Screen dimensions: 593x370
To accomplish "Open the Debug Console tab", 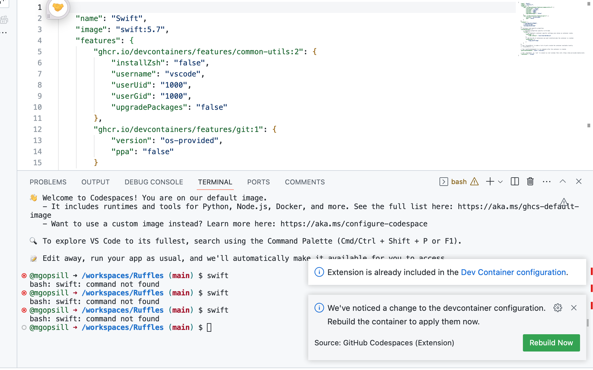I will [154, 182].
